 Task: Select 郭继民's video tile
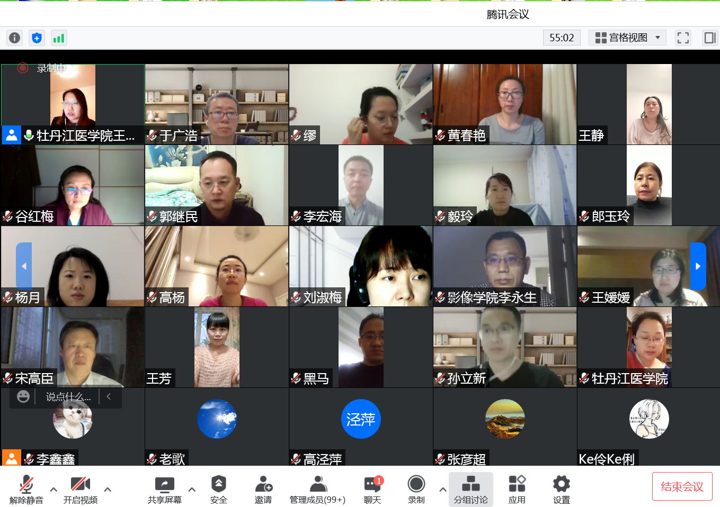(x=217, y=185)
